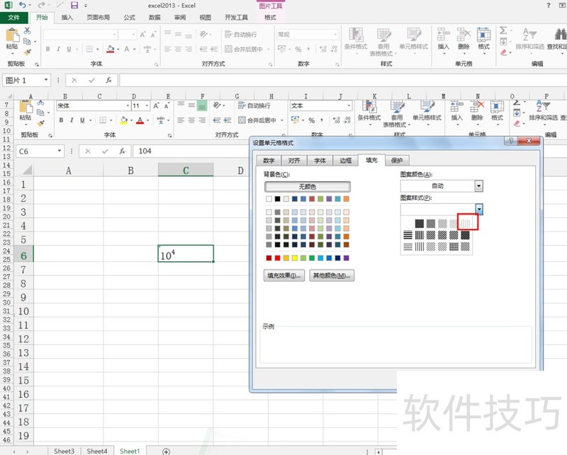The image size is (567, 455).
Task: Pick the black swatch in the top theme color row
Action: [277, 199]
